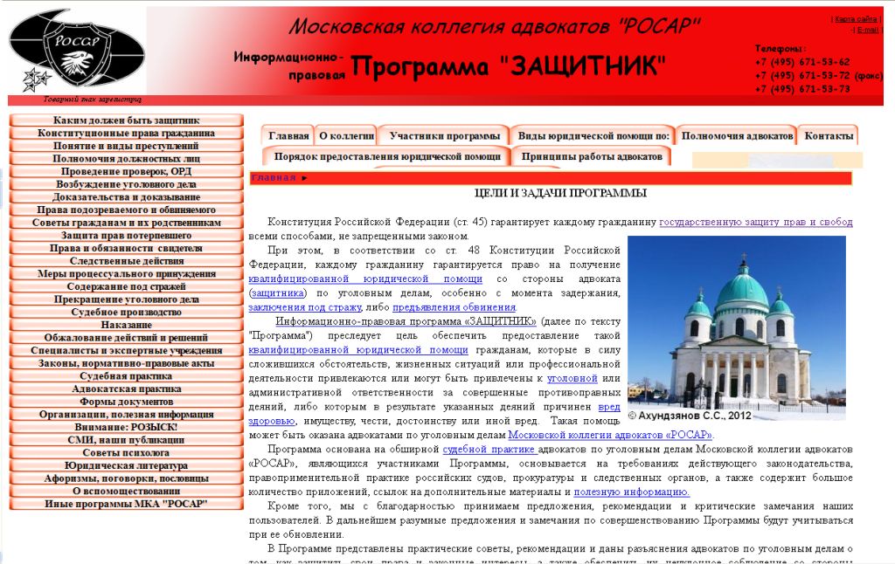Open Адвокатская практика item
The width and height of the screenshot is (895, 564).
[126, 389]
